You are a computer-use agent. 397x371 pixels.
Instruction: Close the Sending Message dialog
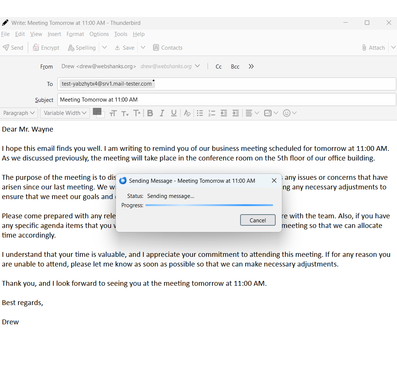[x=274, y=180]
